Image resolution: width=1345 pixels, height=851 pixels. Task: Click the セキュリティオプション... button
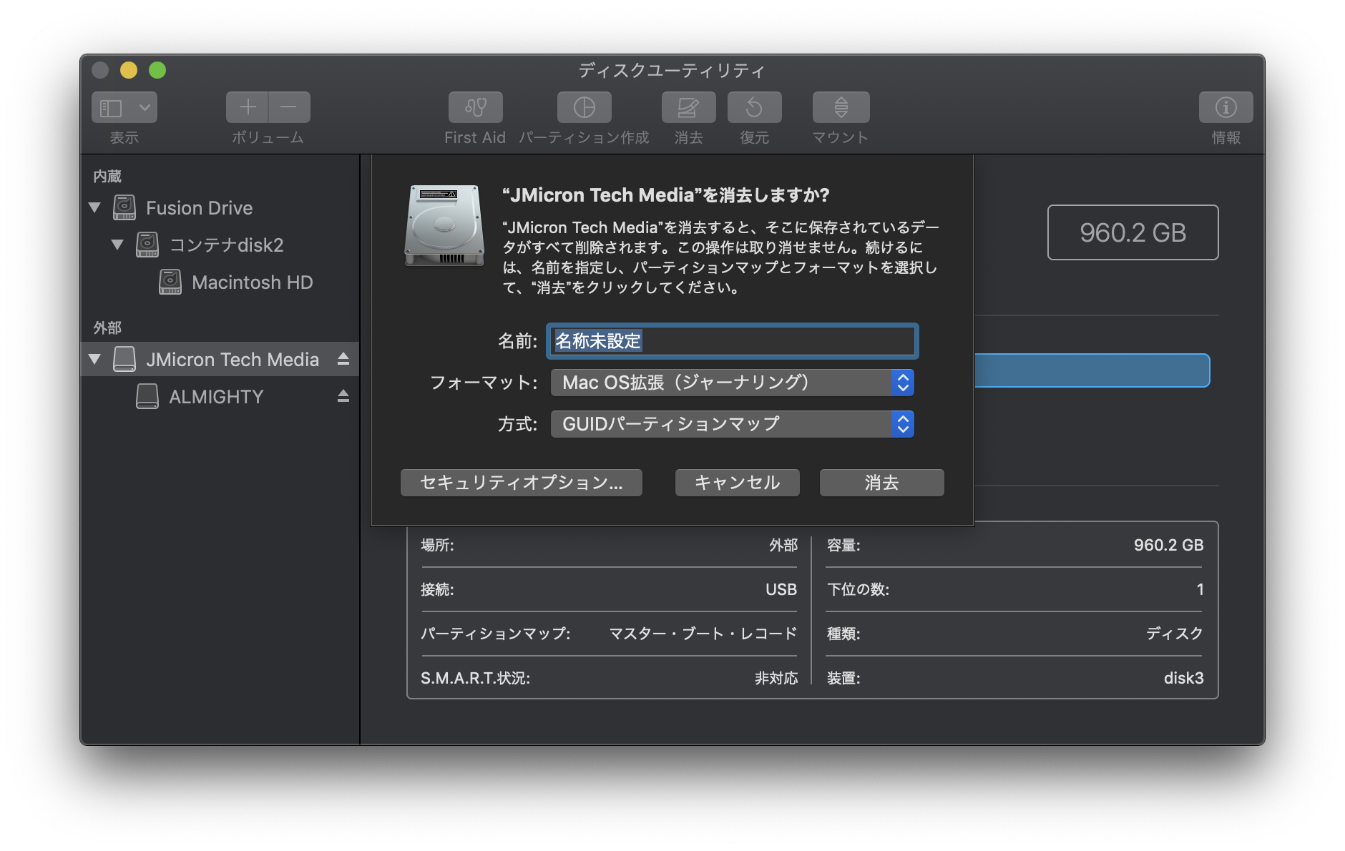coord(522,483)
